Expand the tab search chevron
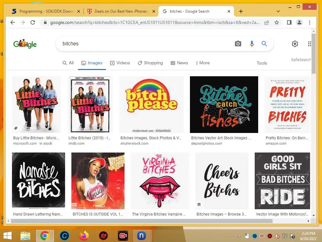Viewport: 322px width, 242px height. [278, 11]
